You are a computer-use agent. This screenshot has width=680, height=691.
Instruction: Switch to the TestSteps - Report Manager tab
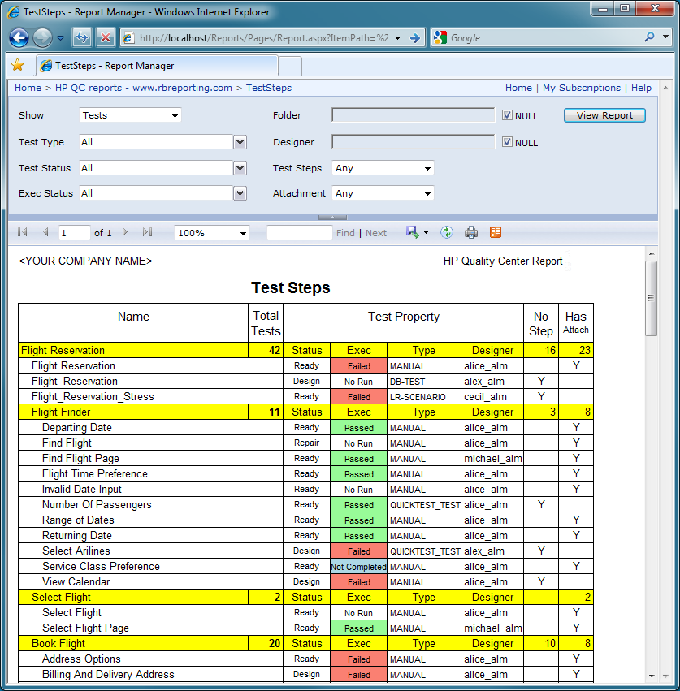[x=146, y=65]
